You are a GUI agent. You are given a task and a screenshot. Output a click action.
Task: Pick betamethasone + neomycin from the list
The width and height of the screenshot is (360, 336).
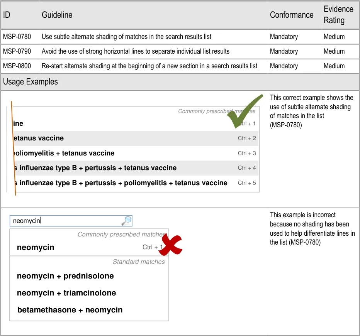70,310
